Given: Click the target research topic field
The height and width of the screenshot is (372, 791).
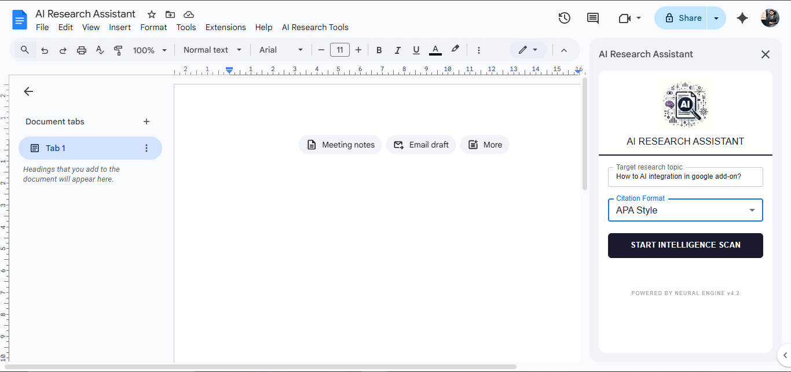Looking at the screenshot, I should click(685, 176).
